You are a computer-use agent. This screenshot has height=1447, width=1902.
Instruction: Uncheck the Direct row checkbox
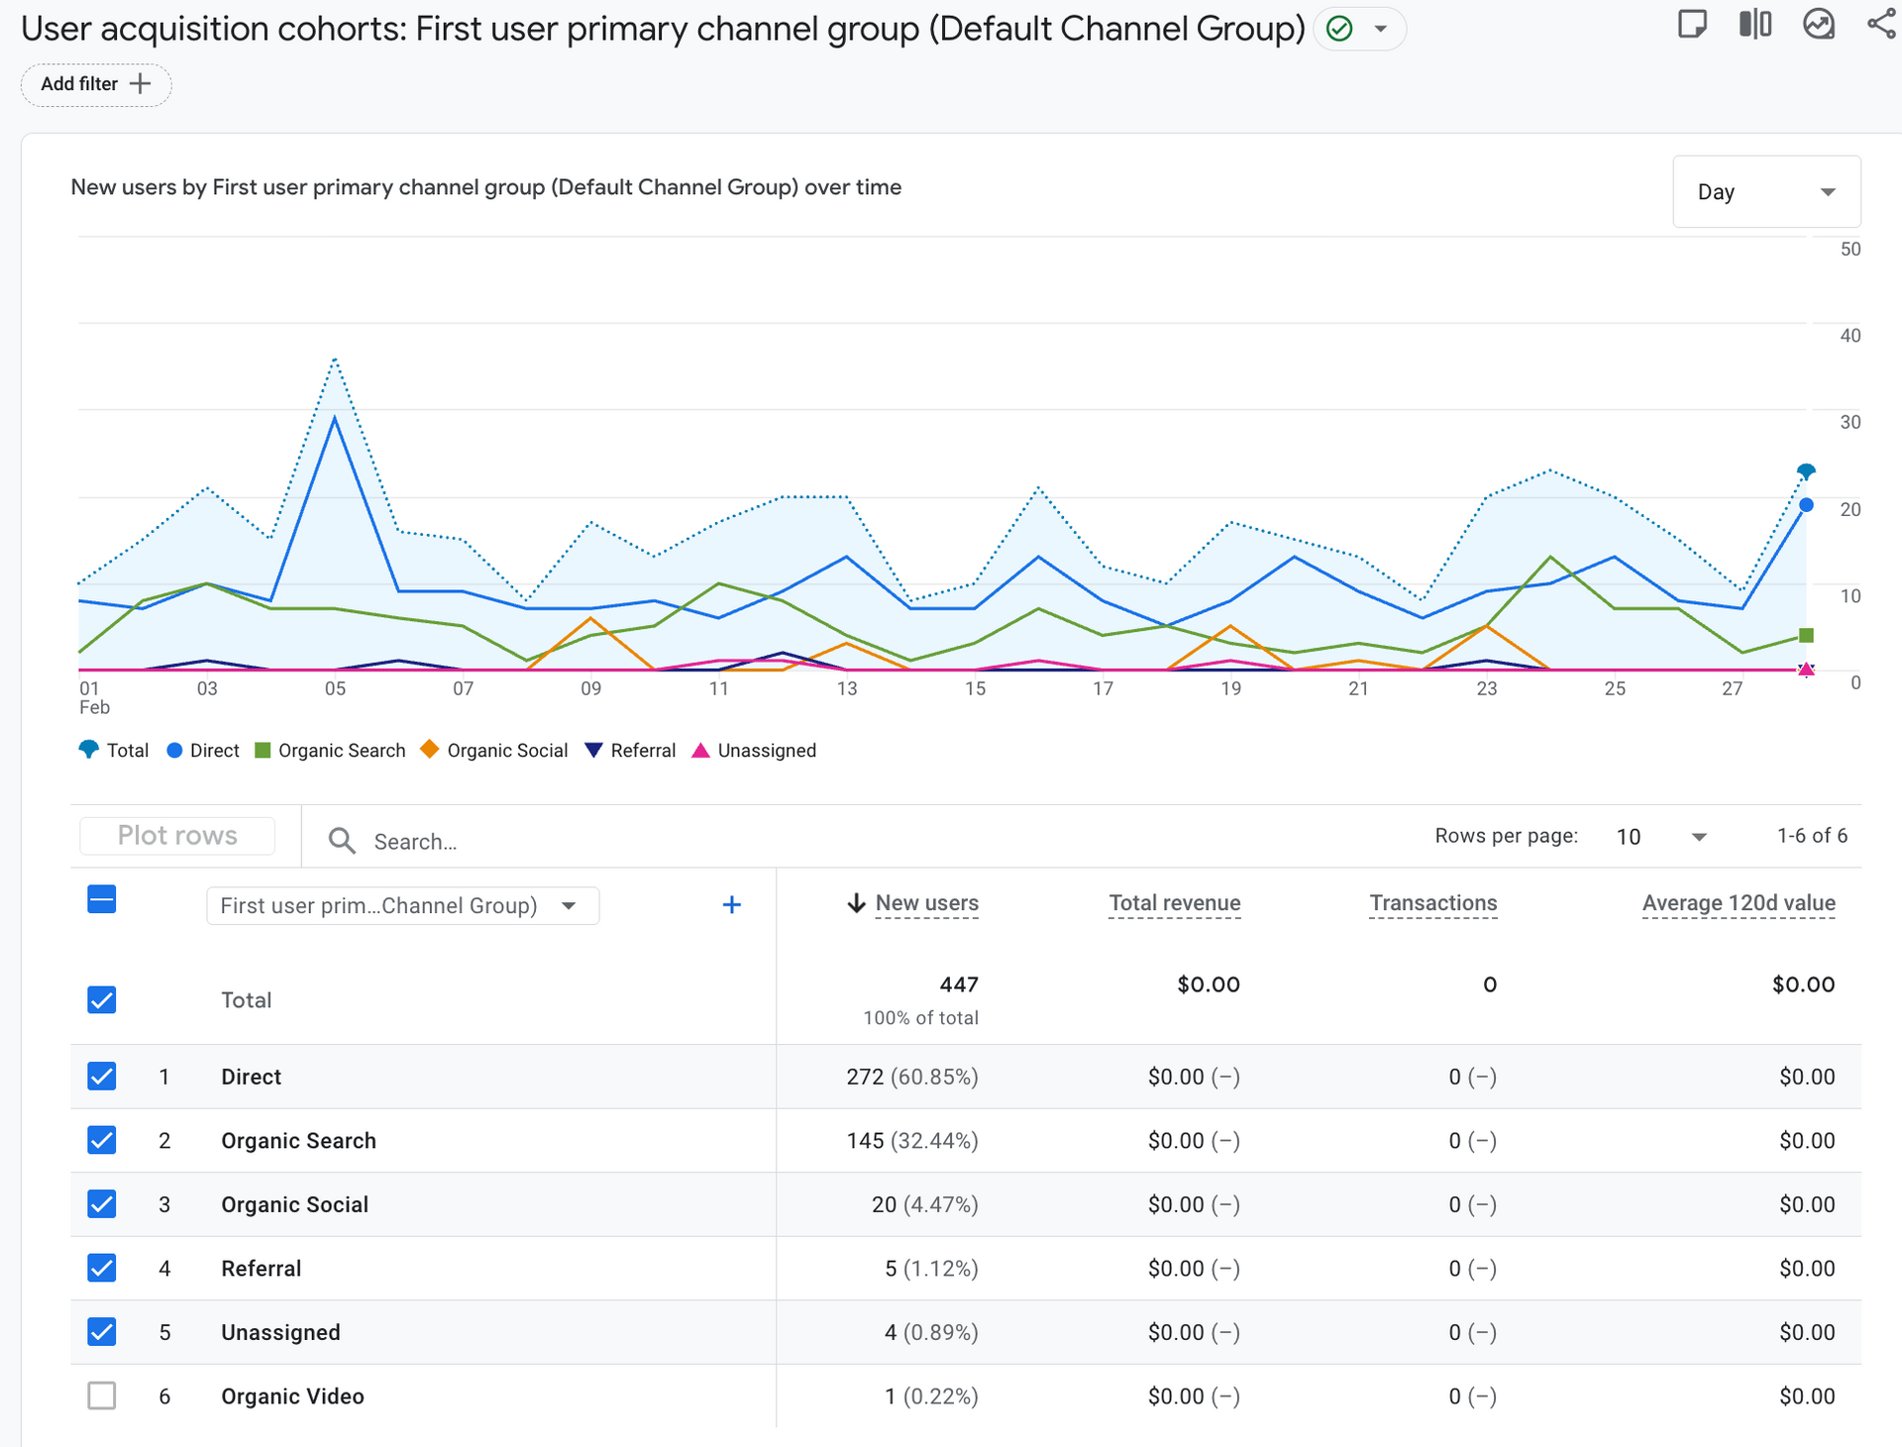click(102, 1076)
